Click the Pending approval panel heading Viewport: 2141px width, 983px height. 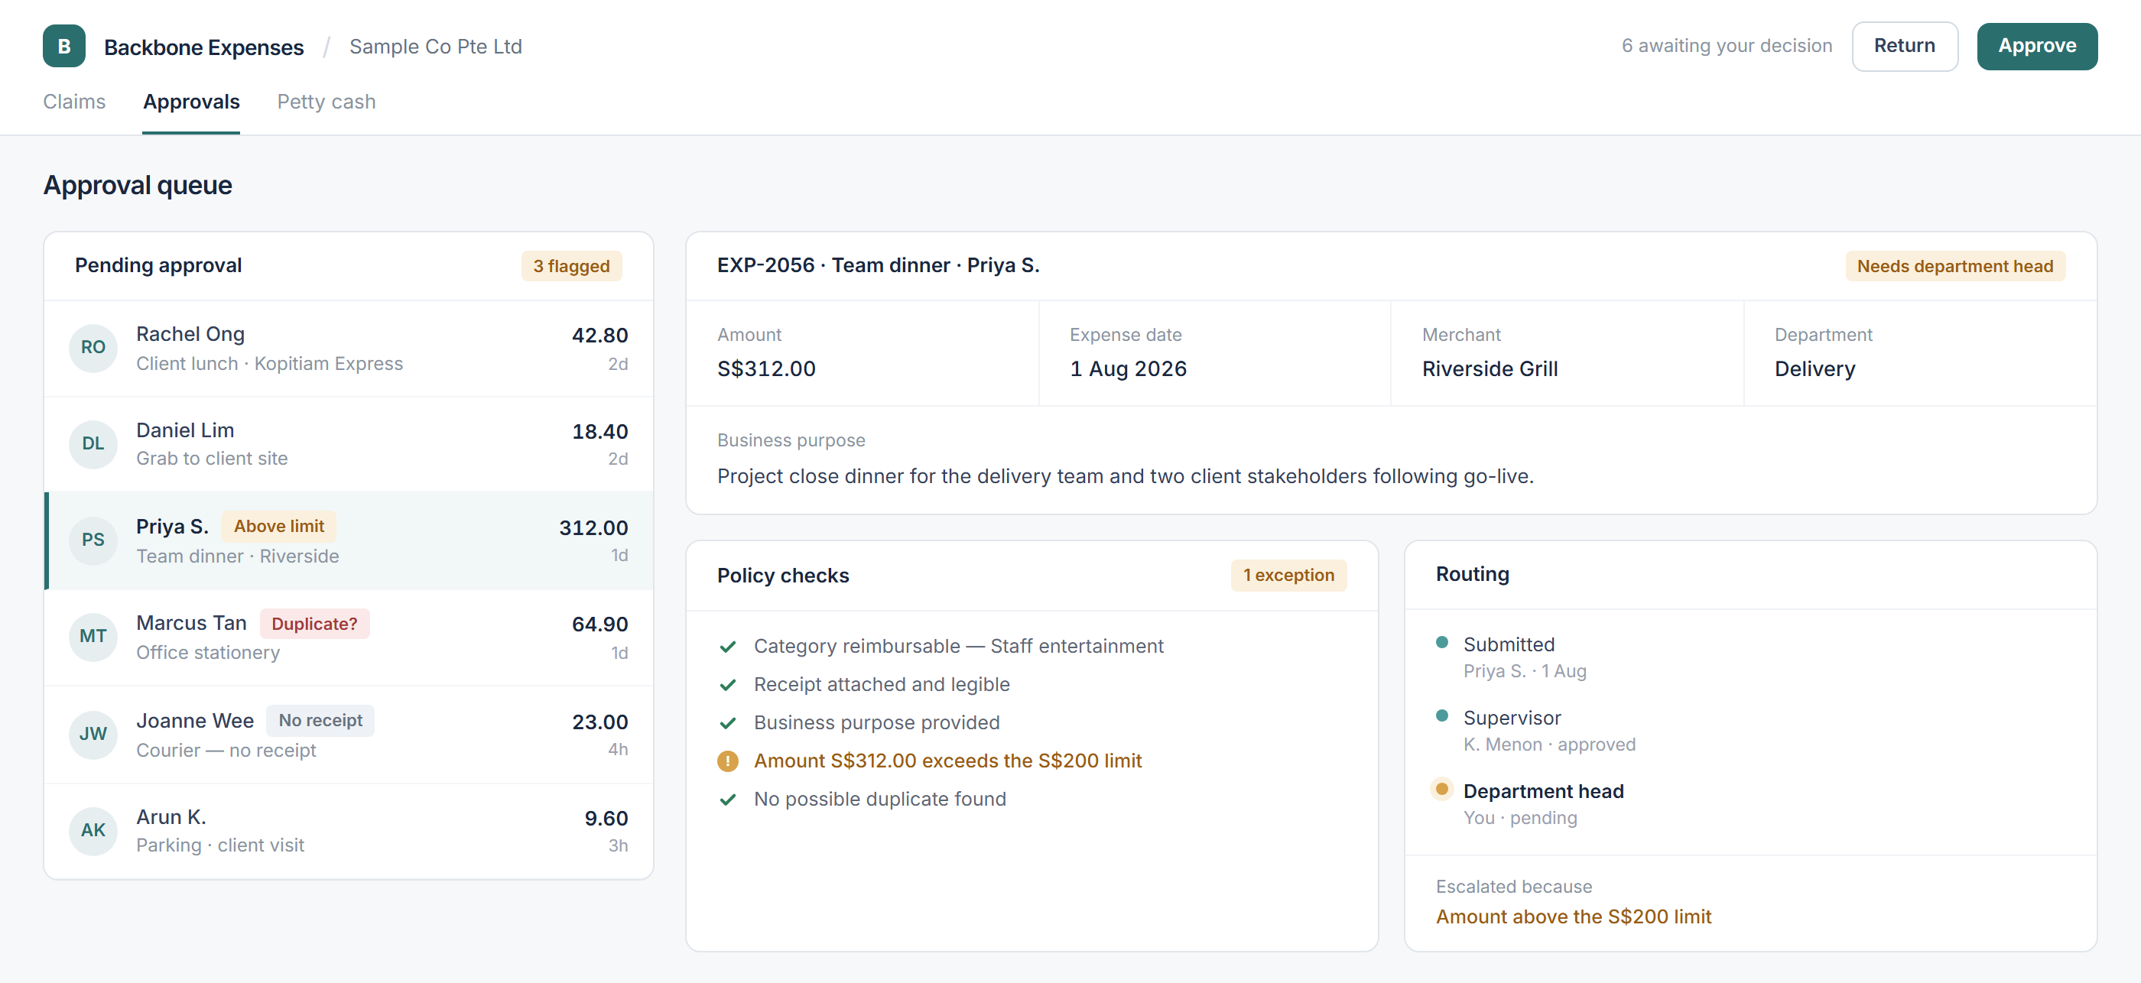[x=158, y=265]
